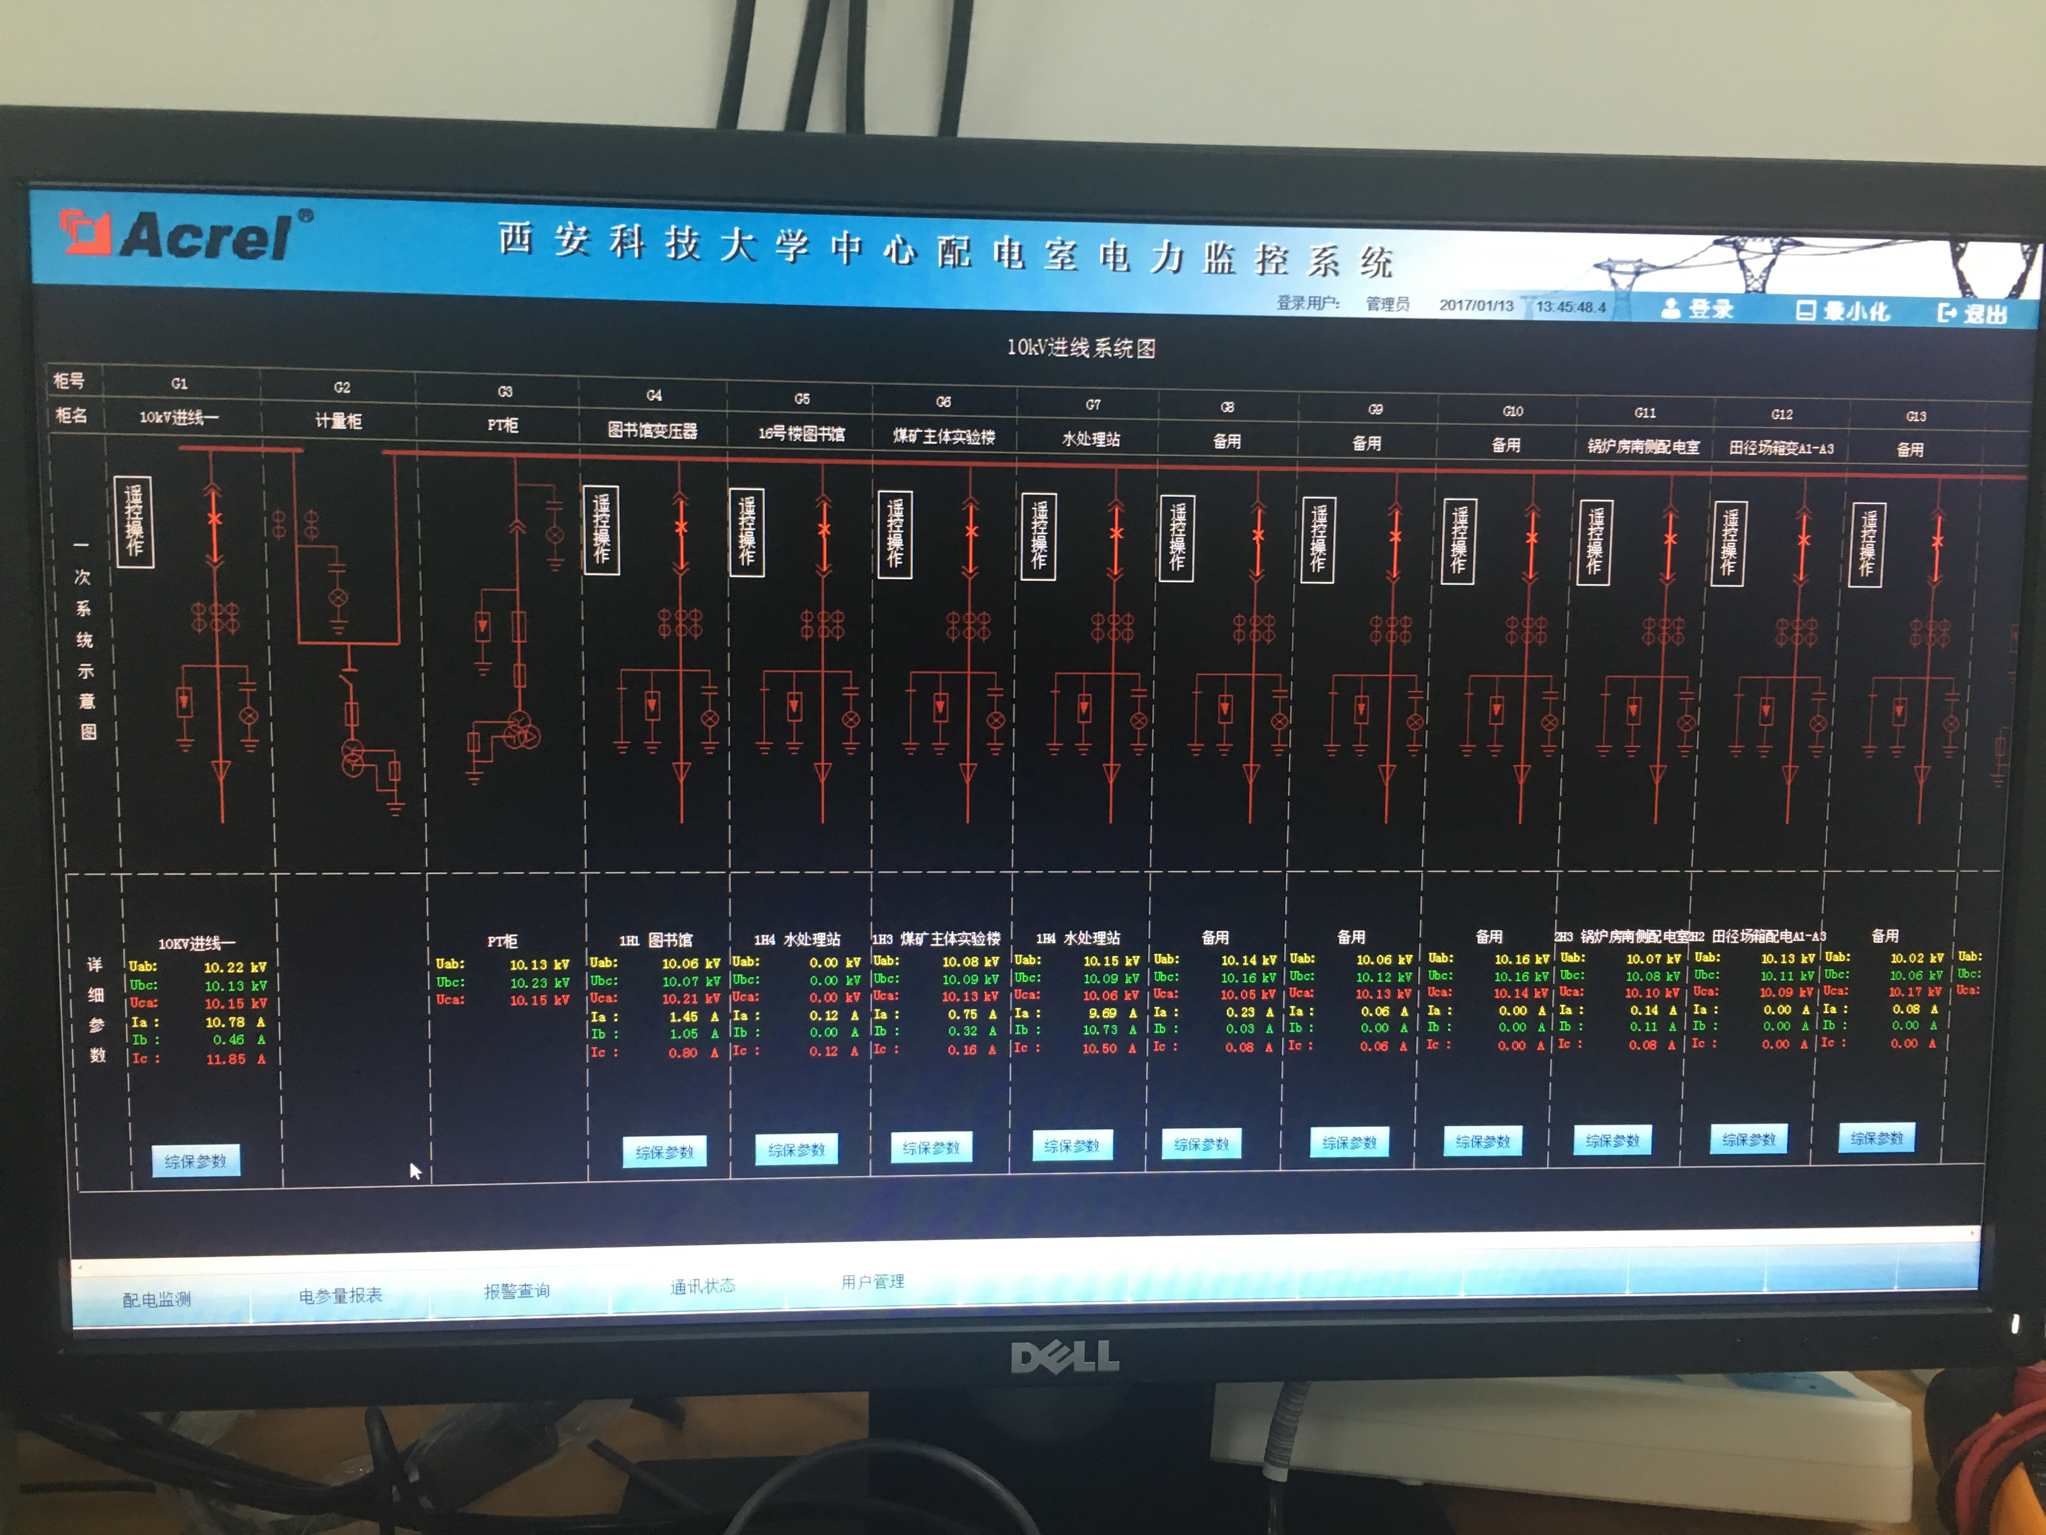Image resolution: width=2046 pixels, height=1535 pixels.
Task: Open 综保参数 under G9 备用
Action: coord(1349,1142)
